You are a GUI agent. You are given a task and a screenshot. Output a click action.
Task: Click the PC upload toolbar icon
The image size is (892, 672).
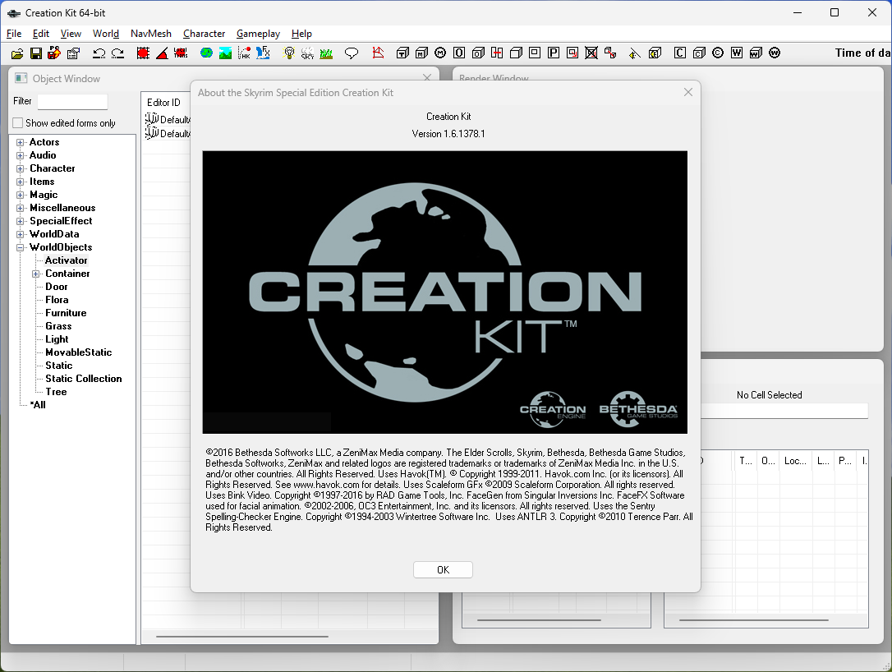tap(54, 53)
